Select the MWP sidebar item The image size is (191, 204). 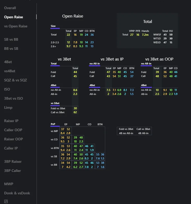[x=9, y=184]
